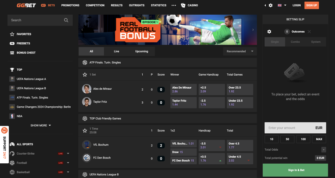Open the Bonus Chest icon

[12, 52]
